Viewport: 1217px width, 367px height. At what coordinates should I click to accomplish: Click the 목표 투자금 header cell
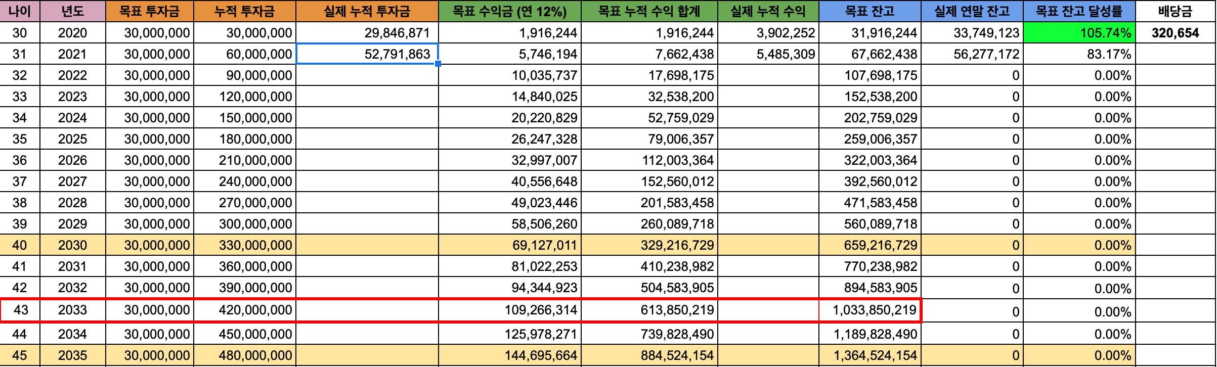click(150, 11)
